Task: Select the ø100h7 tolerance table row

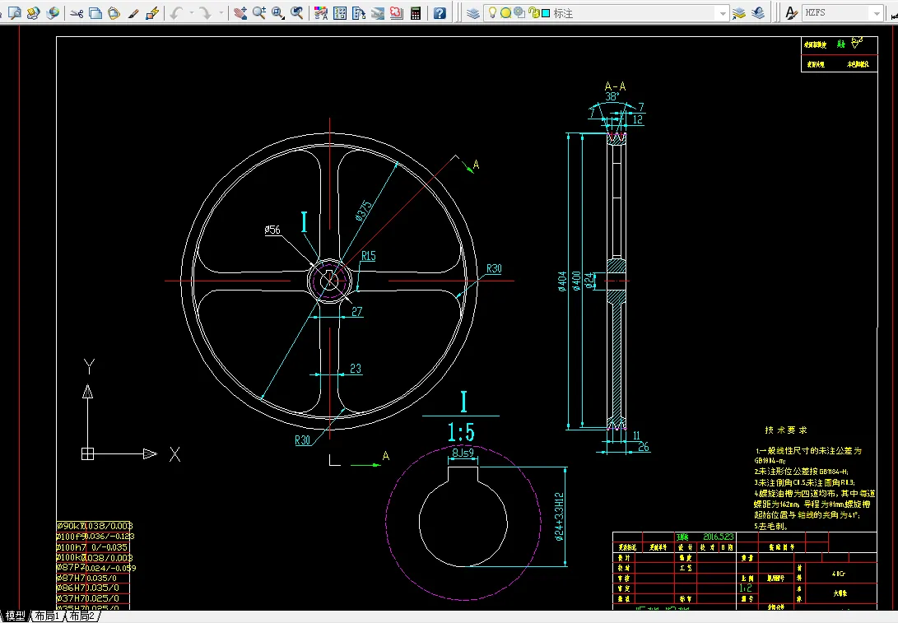Action: click(x=92, y=547)
